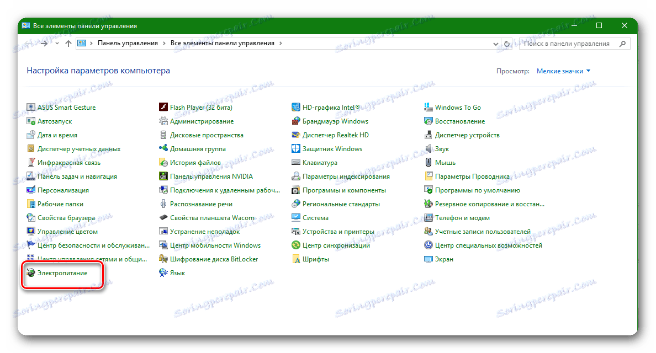Open the Программы по умолчанию link
Screen dimensions: 656x353
coord(477,190)
